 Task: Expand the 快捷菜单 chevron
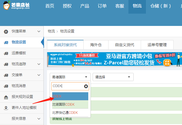tap(39, 31)
